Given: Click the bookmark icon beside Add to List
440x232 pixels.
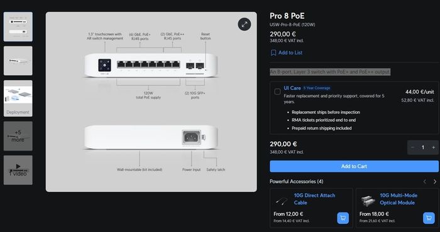Looking at the screenshot, I should point(273,53).
